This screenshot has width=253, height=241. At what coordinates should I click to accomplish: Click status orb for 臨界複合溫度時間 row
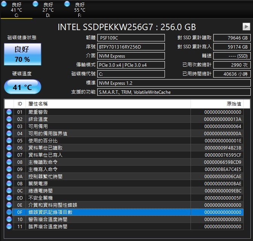click(x=9, y=226)
